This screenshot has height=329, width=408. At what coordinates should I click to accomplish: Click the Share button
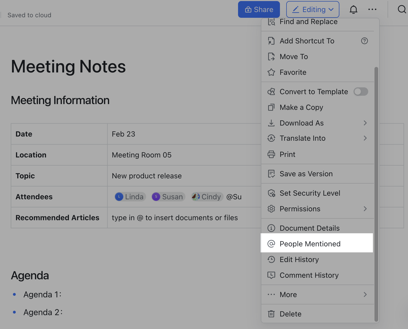[x=259, y=9]
